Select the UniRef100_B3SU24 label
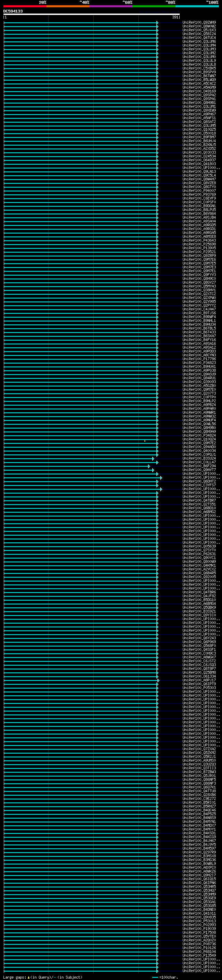The width and height of the screenshot is (222, 980). click(199, 459)
